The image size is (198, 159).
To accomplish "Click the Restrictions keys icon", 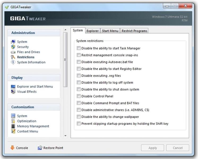I will 13,57.
